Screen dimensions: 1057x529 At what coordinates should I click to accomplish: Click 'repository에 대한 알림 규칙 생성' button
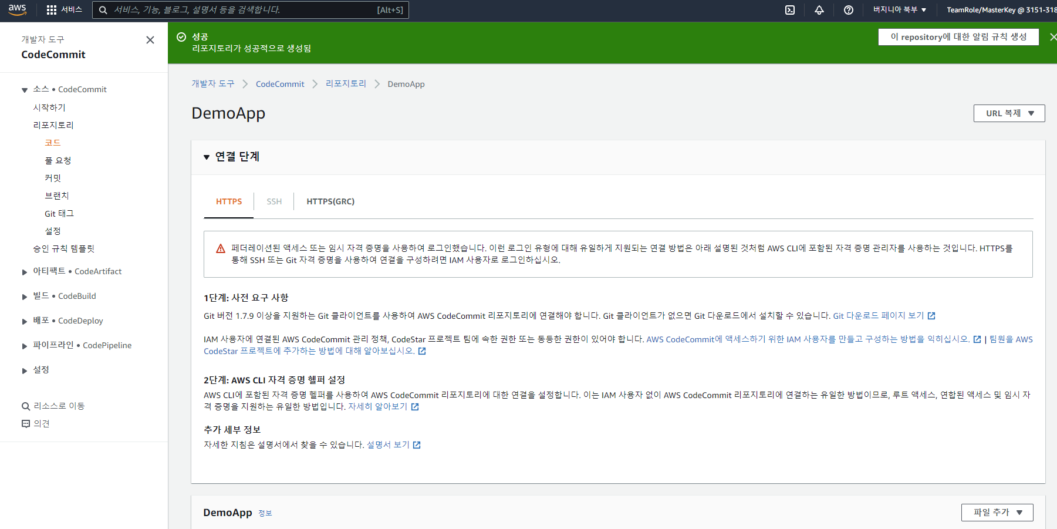pos(958,37)
